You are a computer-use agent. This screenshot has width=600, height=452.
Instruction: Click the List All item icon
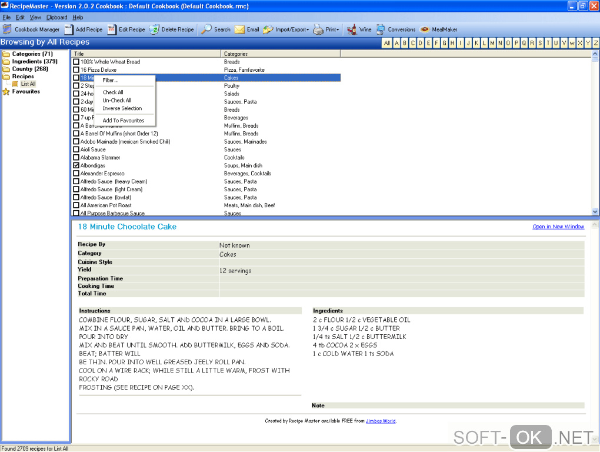pos(15,84)
